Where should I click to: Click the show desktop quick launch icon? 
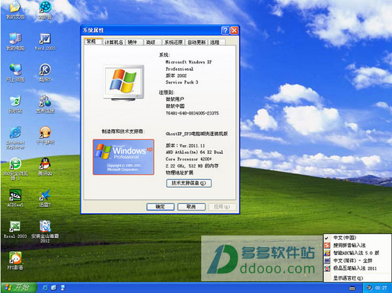tap(63, 288)
